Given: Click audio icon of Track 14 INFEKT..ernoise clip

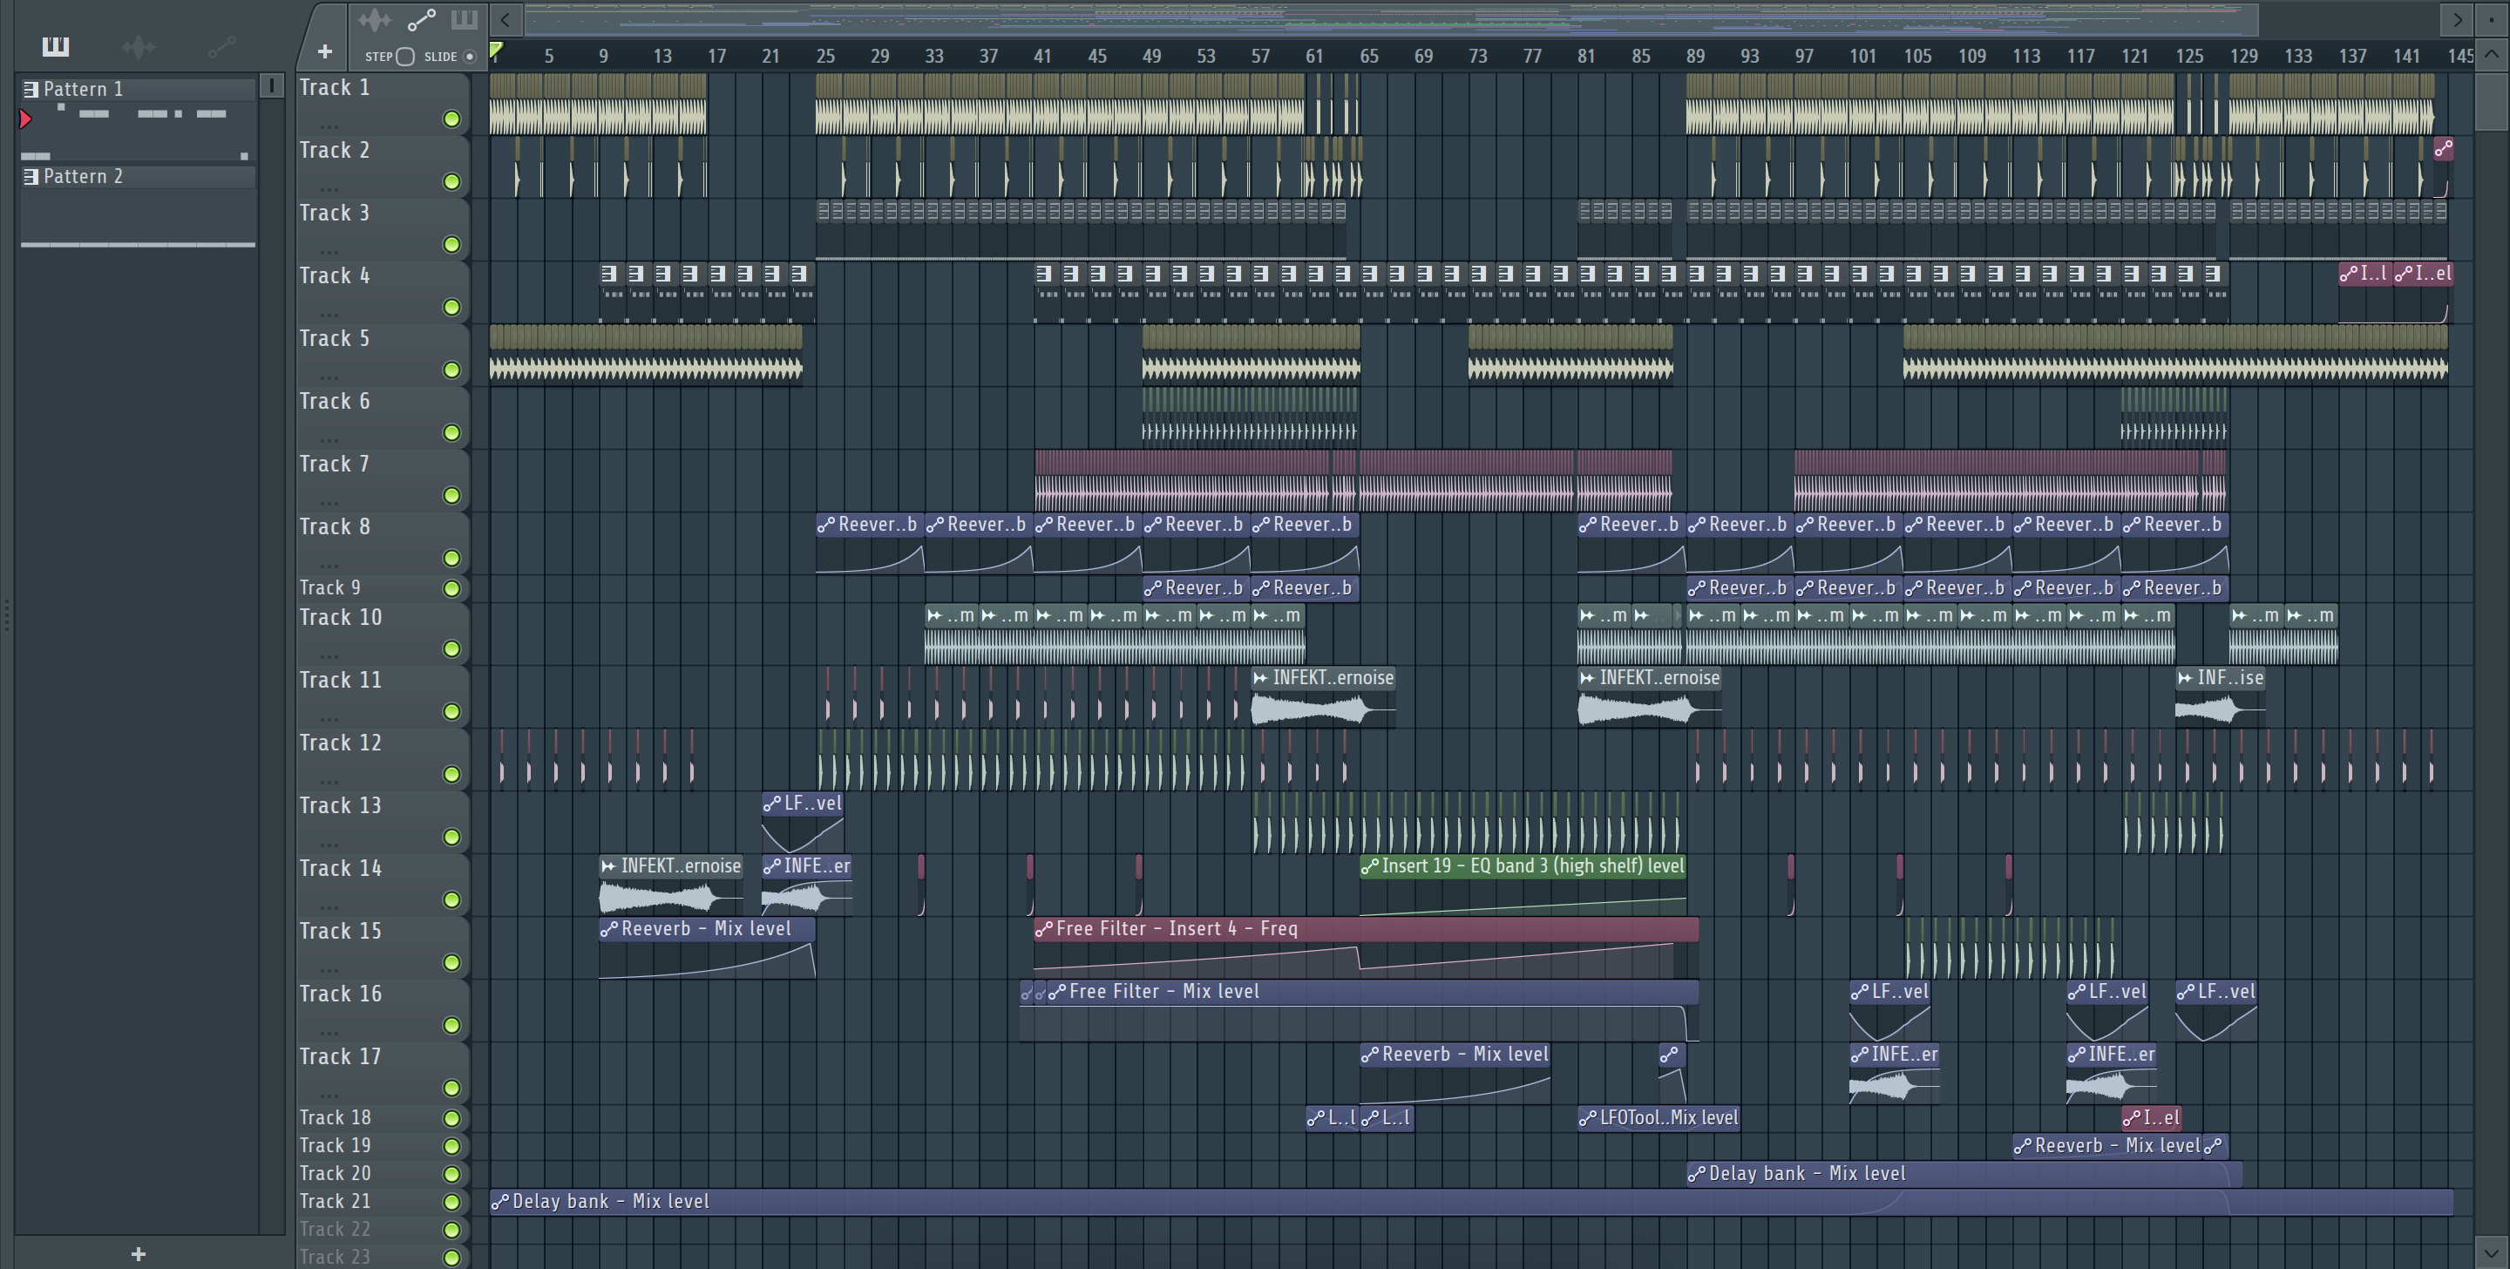Looking at the screenshot, I should (x=609, y=865).
